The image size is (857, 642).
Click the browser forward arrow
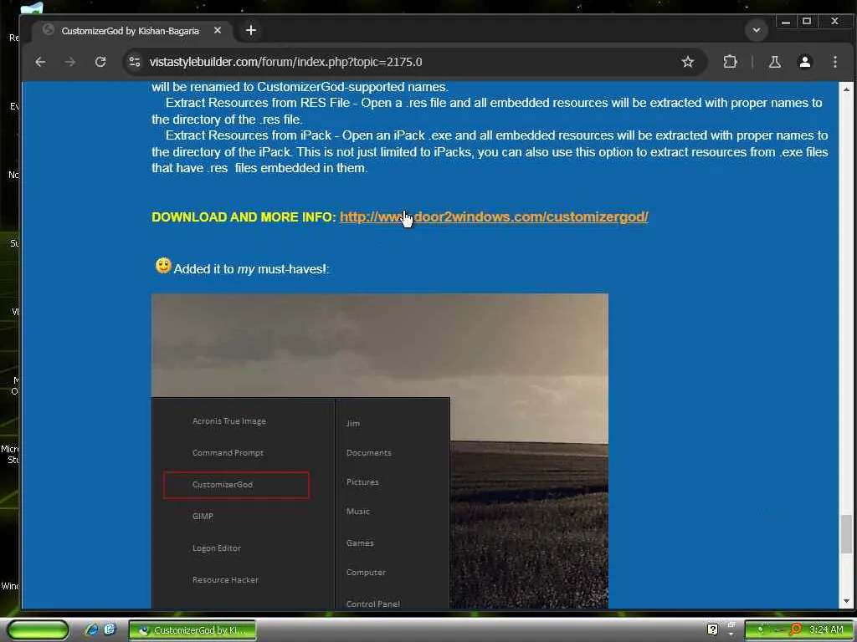pyautogui.click(x=70, y=62)
